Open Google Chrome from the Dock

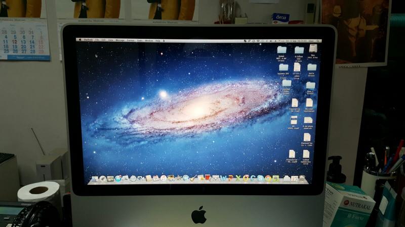pos(268,179)
